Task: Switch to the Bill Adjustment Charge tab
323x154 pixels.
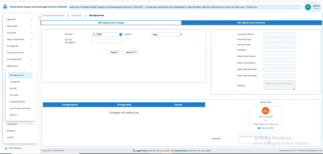Action: pyautogui.click(x=111, y=23)
